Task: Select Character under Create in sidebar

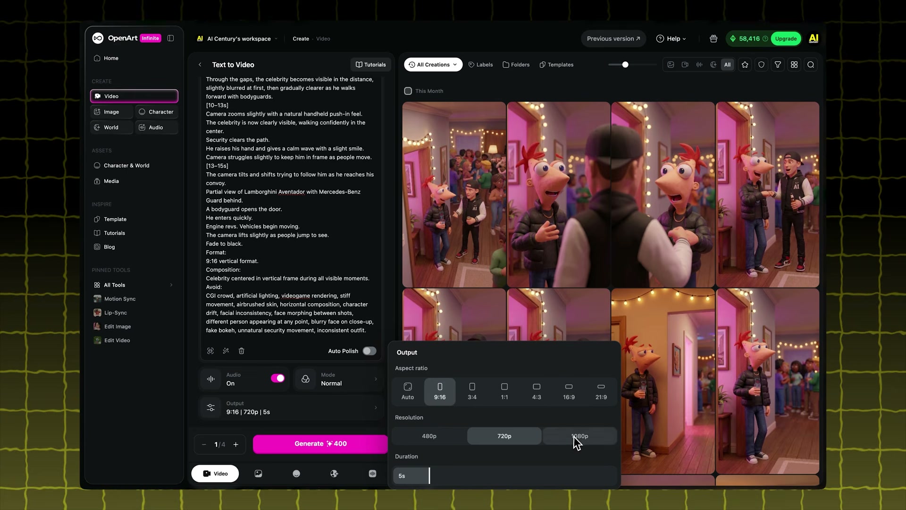Action: (157, 112)
